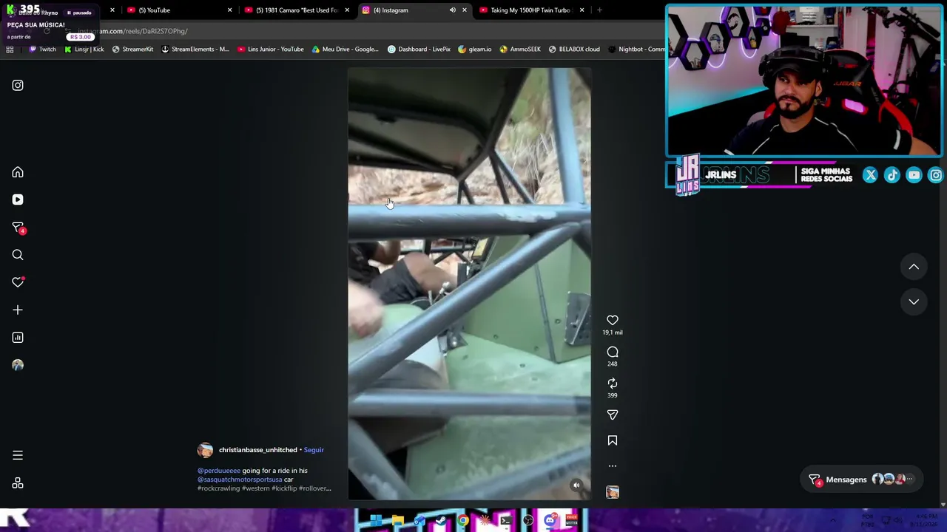Open the More hamburger menu in sidebar

(x=18, y=455)
